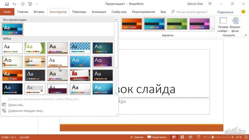This screenshot has width=249, height=140.
Task: Click Формат фона button
Action: [235, 25]
